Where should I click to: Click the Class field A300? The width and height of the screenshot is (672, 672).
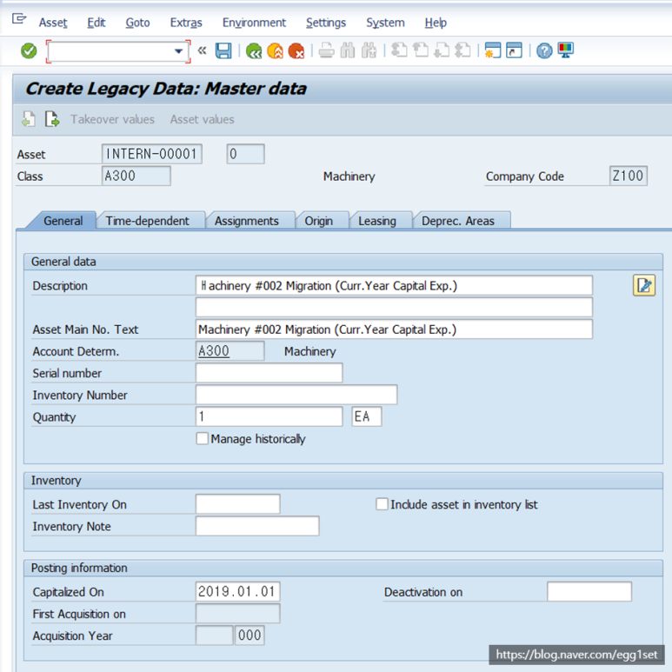coord(136,176)
